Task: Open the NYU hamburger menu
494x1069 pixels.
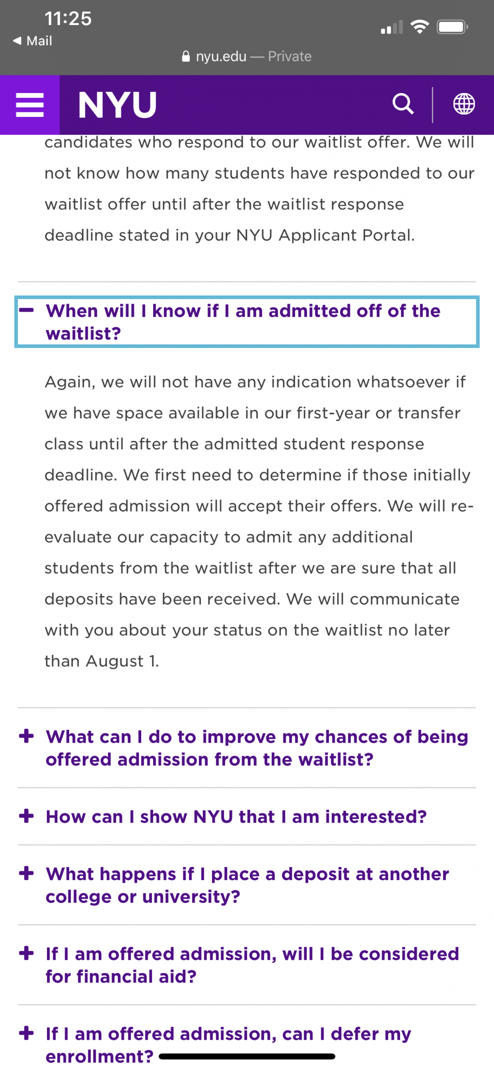Action: [30, 105]
